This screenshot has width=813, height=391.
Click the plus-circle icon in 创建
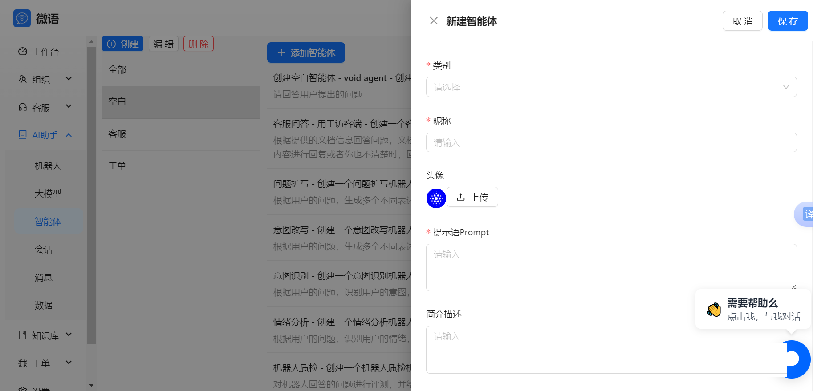click(111, 44)
